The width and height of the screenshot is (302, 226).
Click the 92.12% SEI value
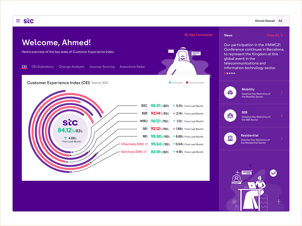[x=156, y=129]
